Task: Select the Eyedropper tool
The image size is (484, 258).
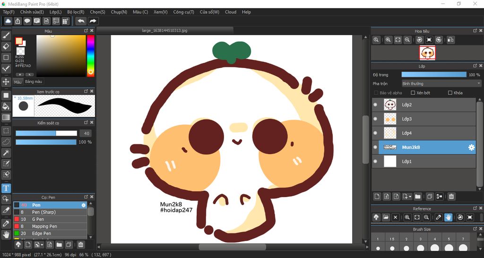Action: click(6, 224)
